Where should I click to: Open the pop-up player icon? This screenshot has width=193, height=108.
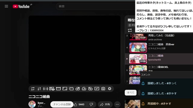pos(71,89)
